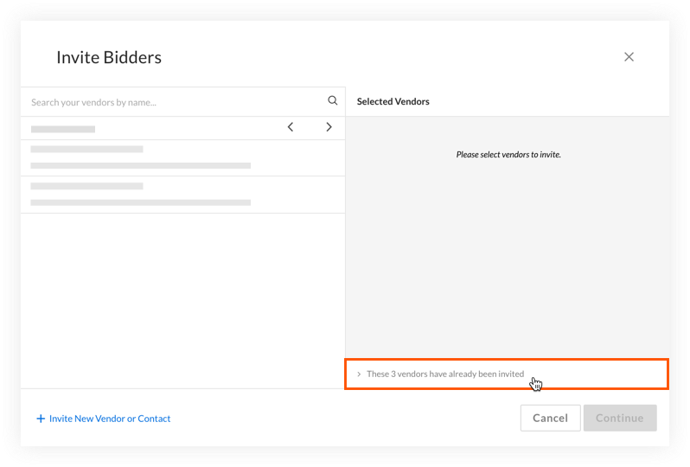Click the These 3 vendors have already been invited text

tap(445, 374)
